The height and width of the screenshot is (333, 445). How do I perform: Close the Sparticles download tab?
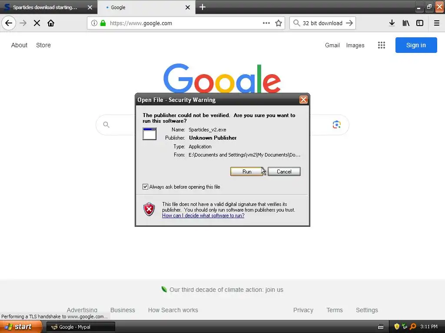pos(90,7)
